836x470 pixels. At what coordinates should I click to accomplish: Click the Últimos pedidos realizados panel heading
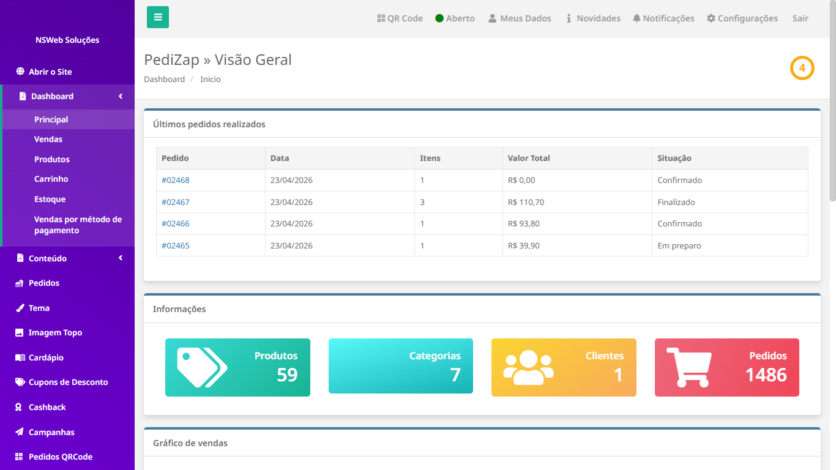(x=209, y=124)
